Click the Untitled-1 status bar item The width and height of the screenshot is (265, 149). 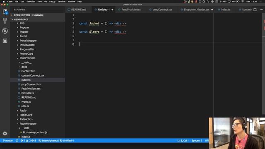click(67, 141)
